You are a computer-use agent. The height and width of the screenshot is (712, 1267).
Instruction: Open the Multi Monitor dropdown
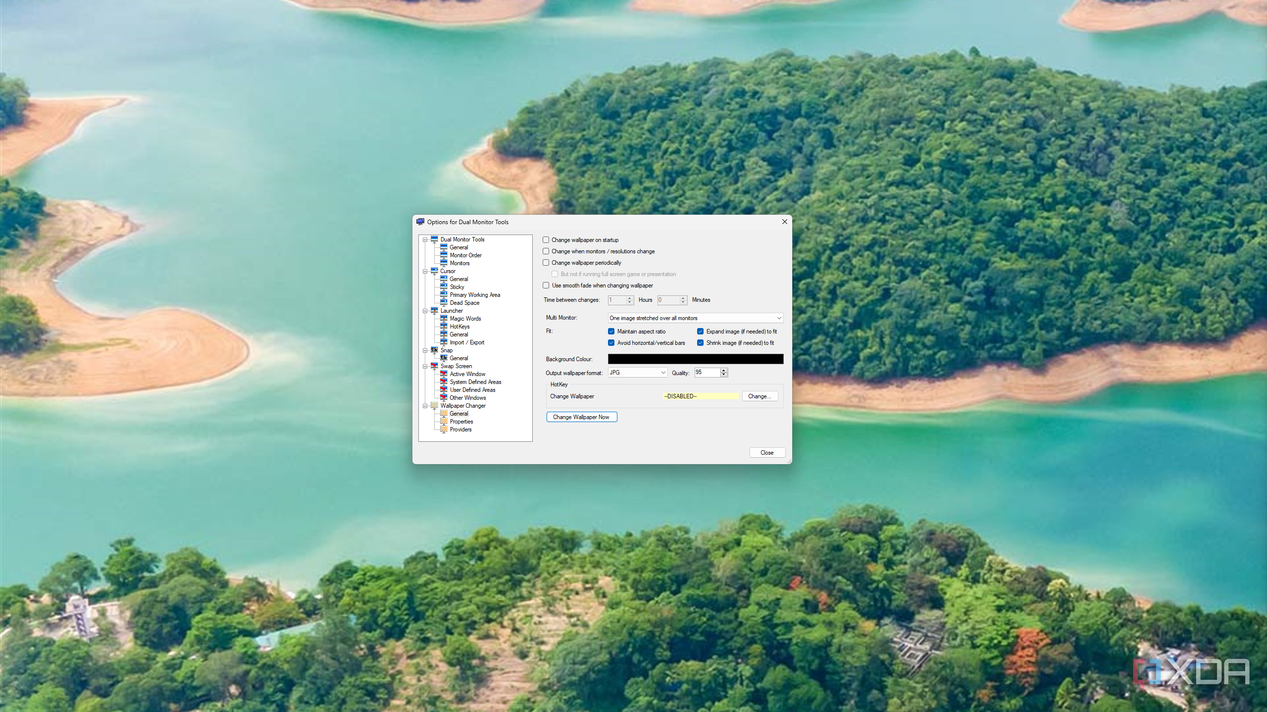[695, 318]
